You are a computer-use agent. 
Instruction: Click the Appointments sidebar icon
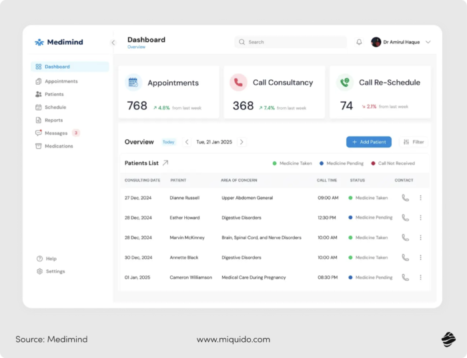coord(39,81)
